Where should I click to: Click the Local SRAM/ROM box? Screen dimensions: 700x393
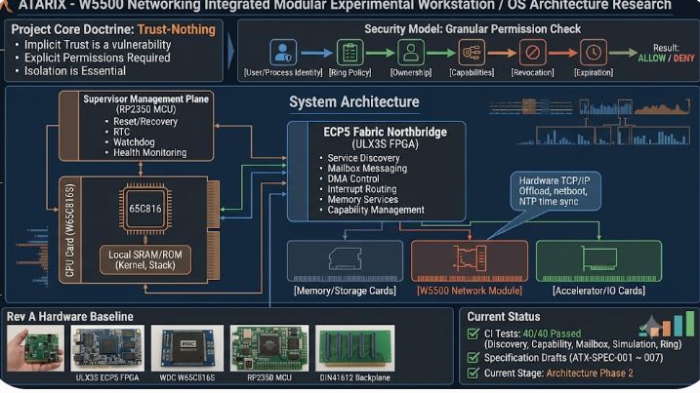(x=145, y=259)
